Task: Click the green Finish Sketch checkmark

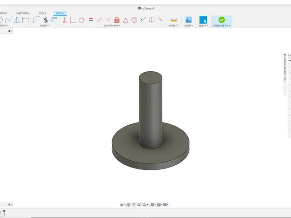Action: (x=221, y=20)
